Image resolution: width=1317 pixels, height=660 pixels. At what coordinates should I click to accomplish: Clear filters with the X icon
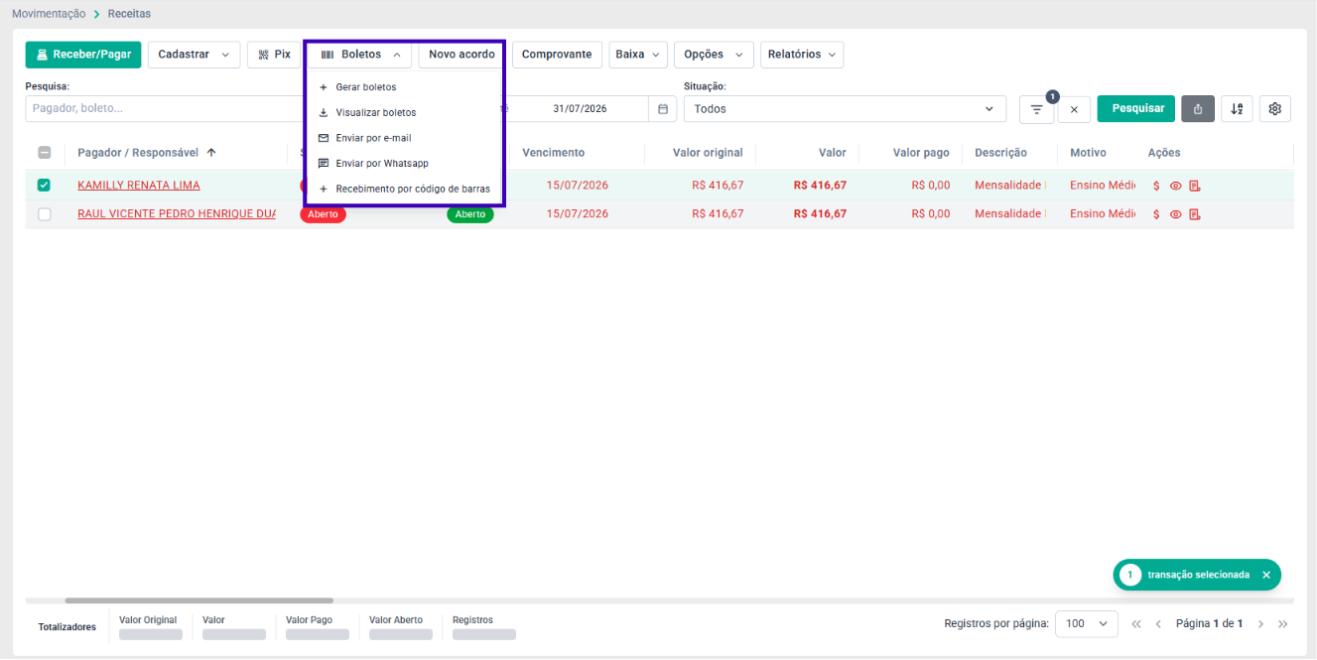pyautogui.click(x=1074, y=109)
